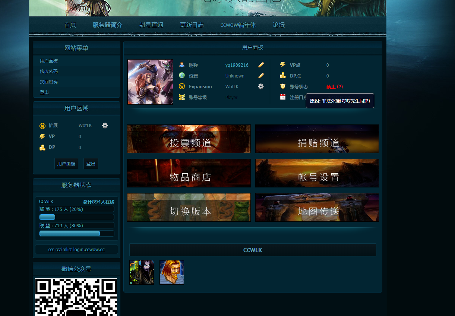The image size is (455, 316).
Task: Open the 投票频道 vote channel banner
Action: click(x=189, y=139)
